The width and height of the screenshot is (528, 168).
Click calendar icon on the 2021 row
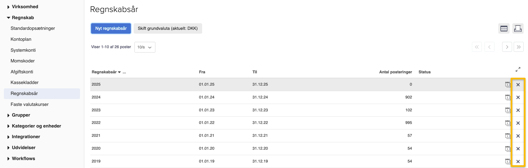coord(507,136)
